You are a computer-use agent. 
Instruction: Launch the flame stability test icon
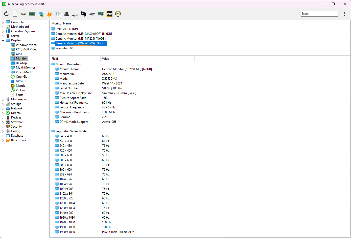[50, 14]
